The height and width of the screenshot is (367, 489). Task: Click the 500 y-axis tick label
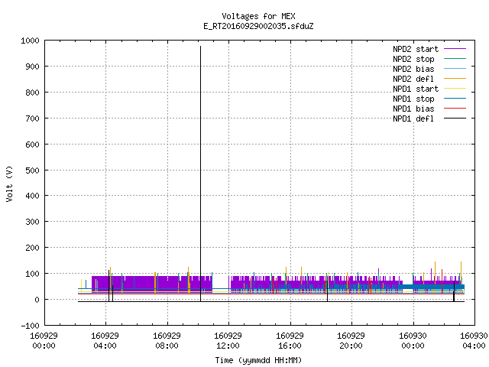pyautogui.click(x=32, y=170)
